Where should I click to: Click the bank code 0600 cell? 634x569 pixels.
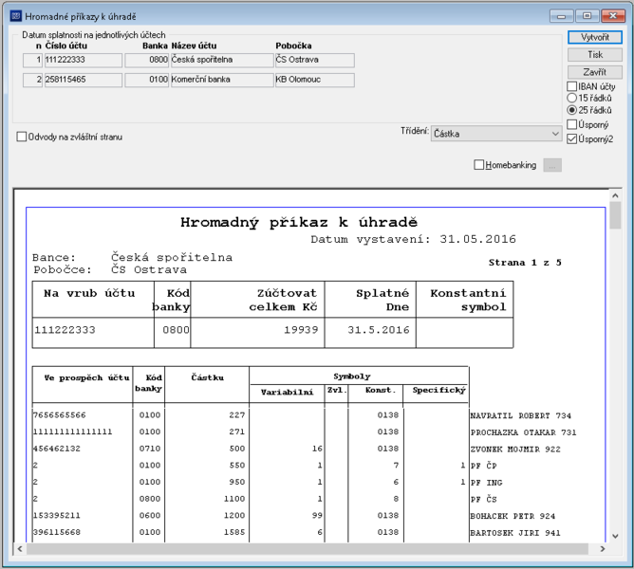[150, 515]
